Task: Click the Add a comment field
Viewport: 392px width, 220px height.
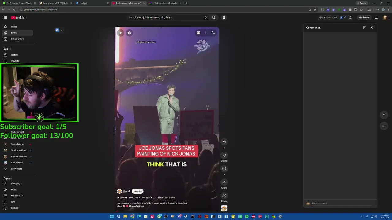Action: pos(342,204)
